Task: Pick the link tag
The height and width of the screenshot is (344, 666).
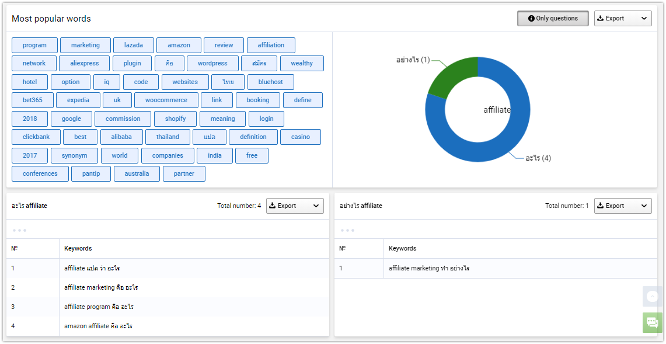Action: (x=217, y=100)
